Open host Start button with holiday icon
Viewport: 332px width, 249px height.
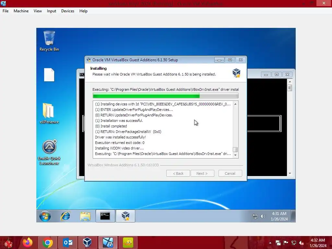[x=8, y=243]
